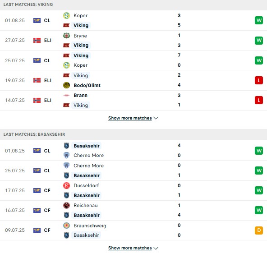This screenshot has height=258, width=267.
Task: Click the Reichenau club badge icon
Action: [x=66, y=205]
